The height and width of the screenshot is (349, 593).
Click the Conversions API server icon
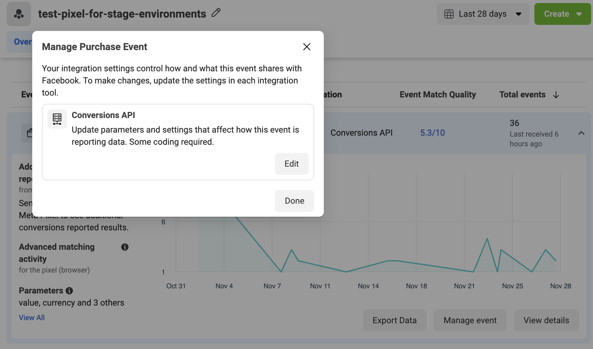(x=57, y=119)
